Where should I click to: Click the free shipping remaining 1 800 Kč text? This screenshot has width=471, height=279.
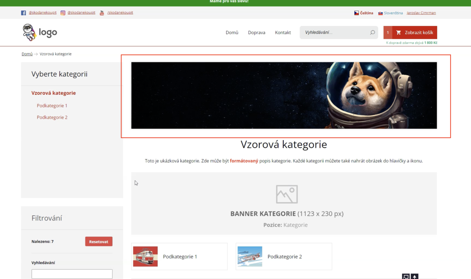click(412, 43)
